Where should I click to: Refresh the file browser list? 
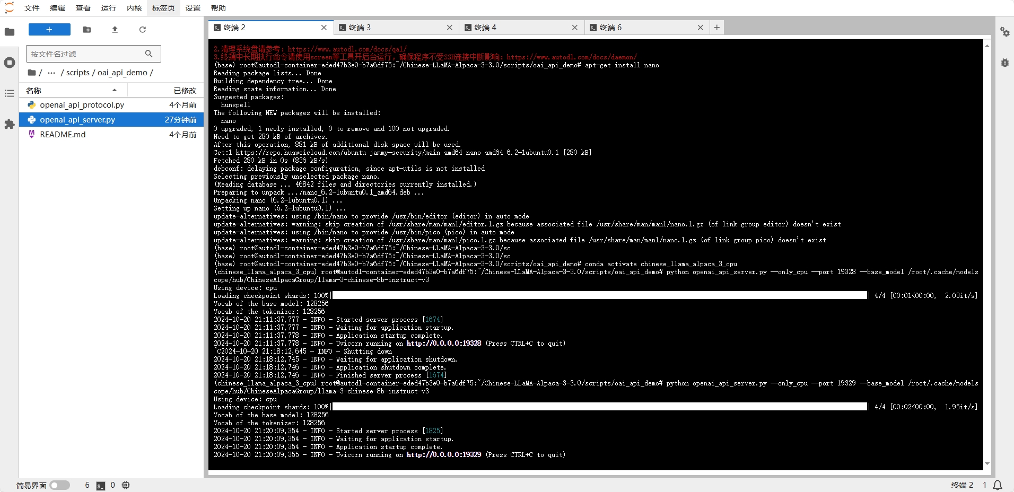[142, 30]
